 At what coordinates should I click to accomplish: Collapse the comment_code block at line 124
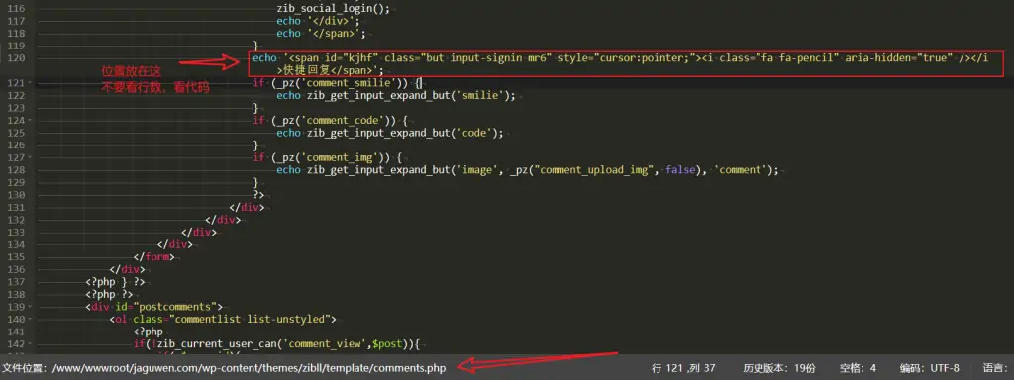click(29, 120)
